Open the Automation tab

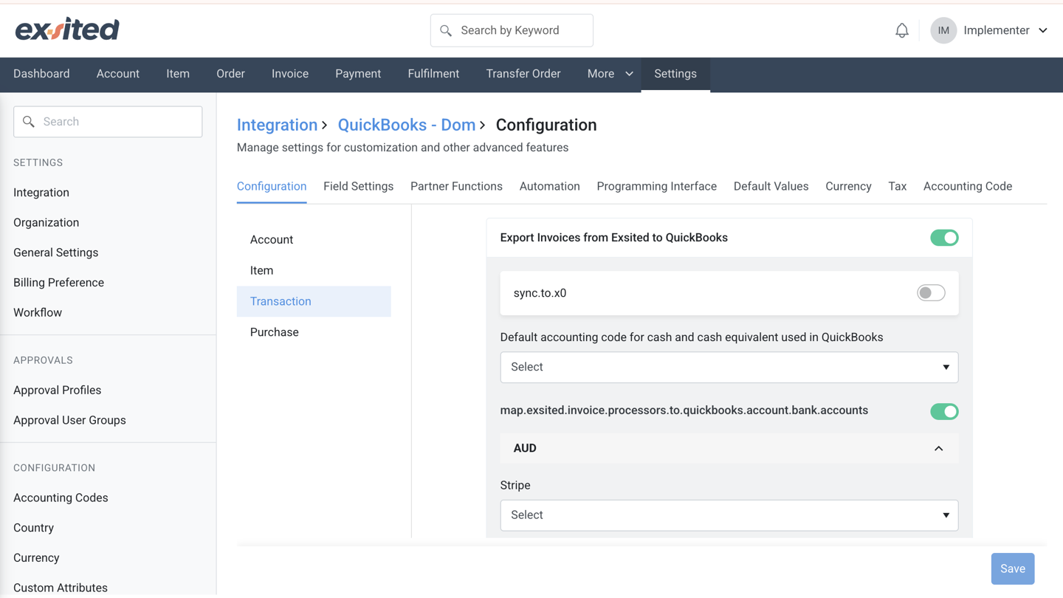[x=550, y=186]
